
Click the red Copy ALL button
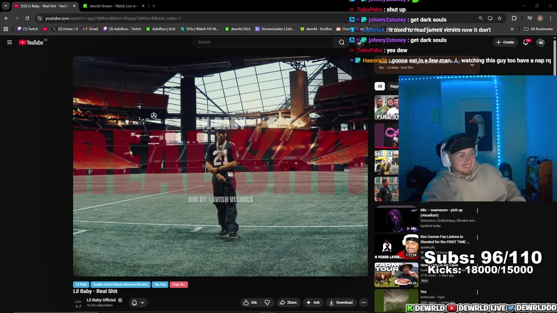(x=178, y=284)
